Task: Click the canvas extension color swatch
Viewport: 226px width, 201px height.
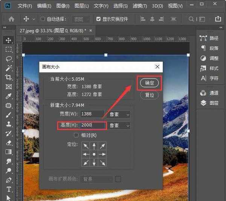Action: click(118, 179)
